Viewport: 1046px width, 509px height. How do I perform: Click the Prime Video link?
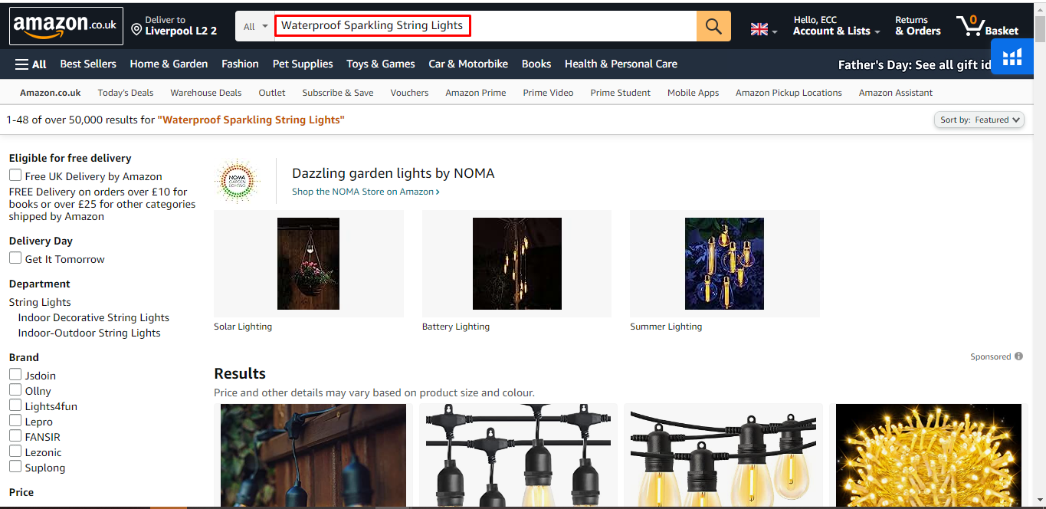(548, 93)
